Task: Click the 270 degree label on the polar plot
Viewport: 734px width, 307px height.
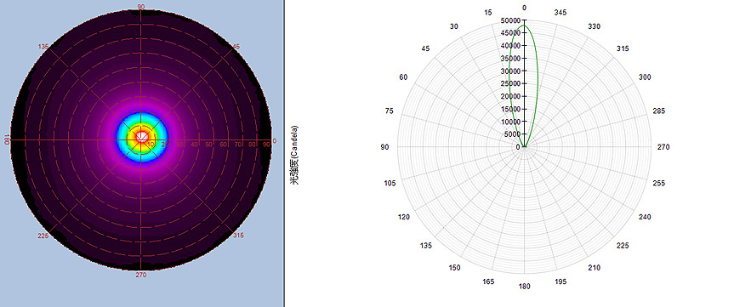Action: click(x=663, y=147)
